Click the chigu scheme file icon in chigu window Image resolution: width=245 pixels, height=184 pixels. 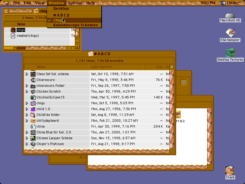tap(13, 30)
